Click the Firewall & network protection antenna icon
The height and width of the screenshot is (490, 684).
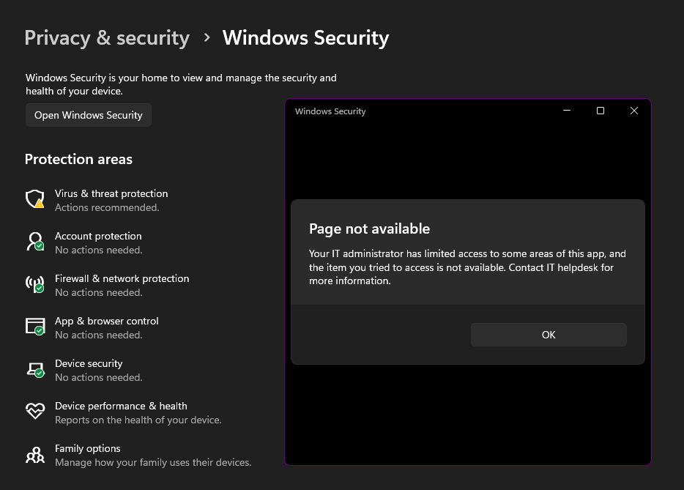[35, 284]
